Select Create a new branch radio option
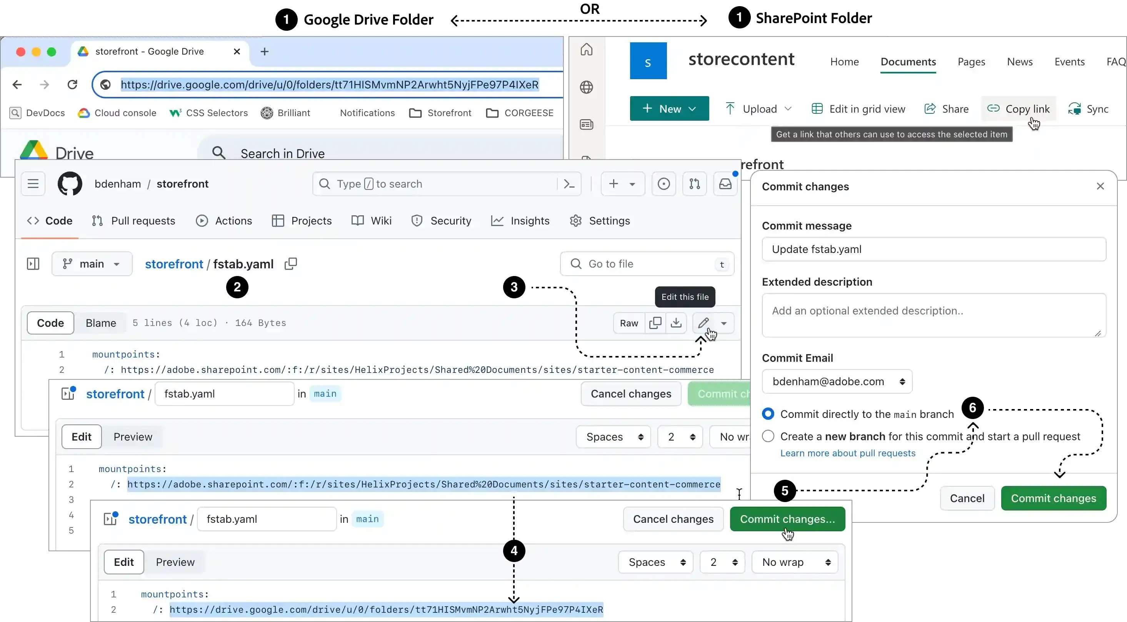 (x=768, y=436)
